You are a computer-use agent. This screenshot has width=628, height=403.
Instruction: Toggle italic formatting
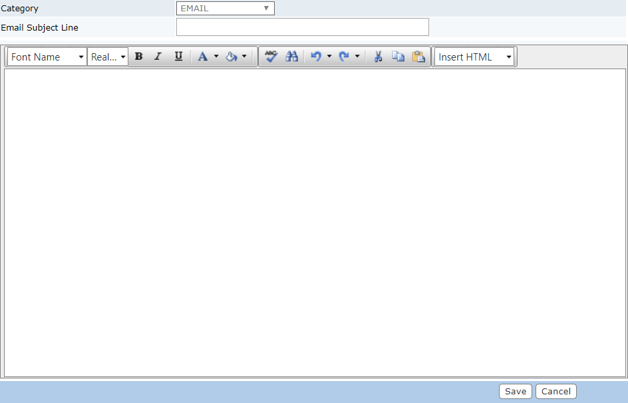(158, 57)
